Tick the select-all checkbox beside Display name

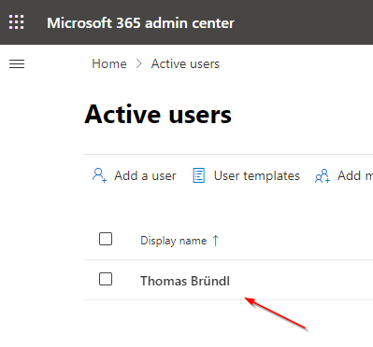106,239
